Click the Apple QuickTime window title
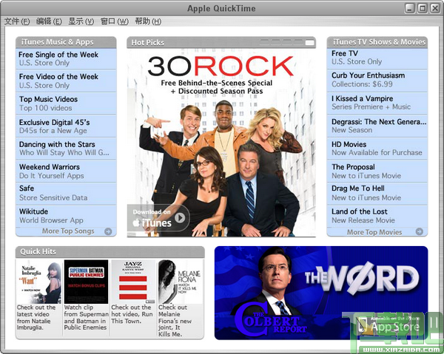This screenshot has width=444, height=354. (x=221, y=8)
